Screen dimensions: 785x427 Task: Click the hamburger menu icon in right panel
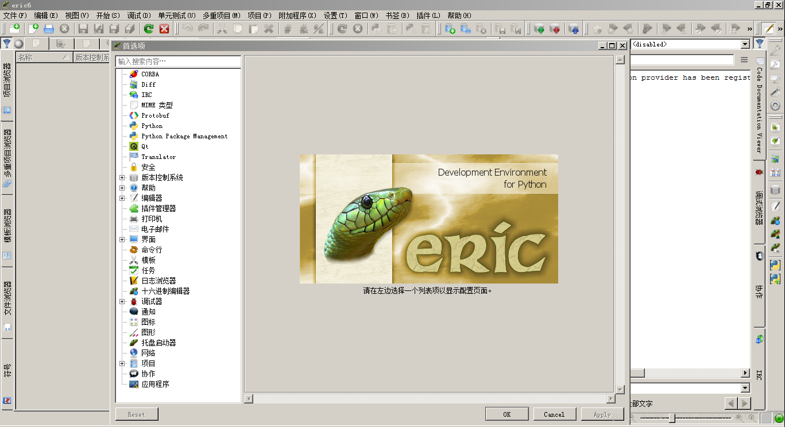pyautogui.click(x=744, y=60)
